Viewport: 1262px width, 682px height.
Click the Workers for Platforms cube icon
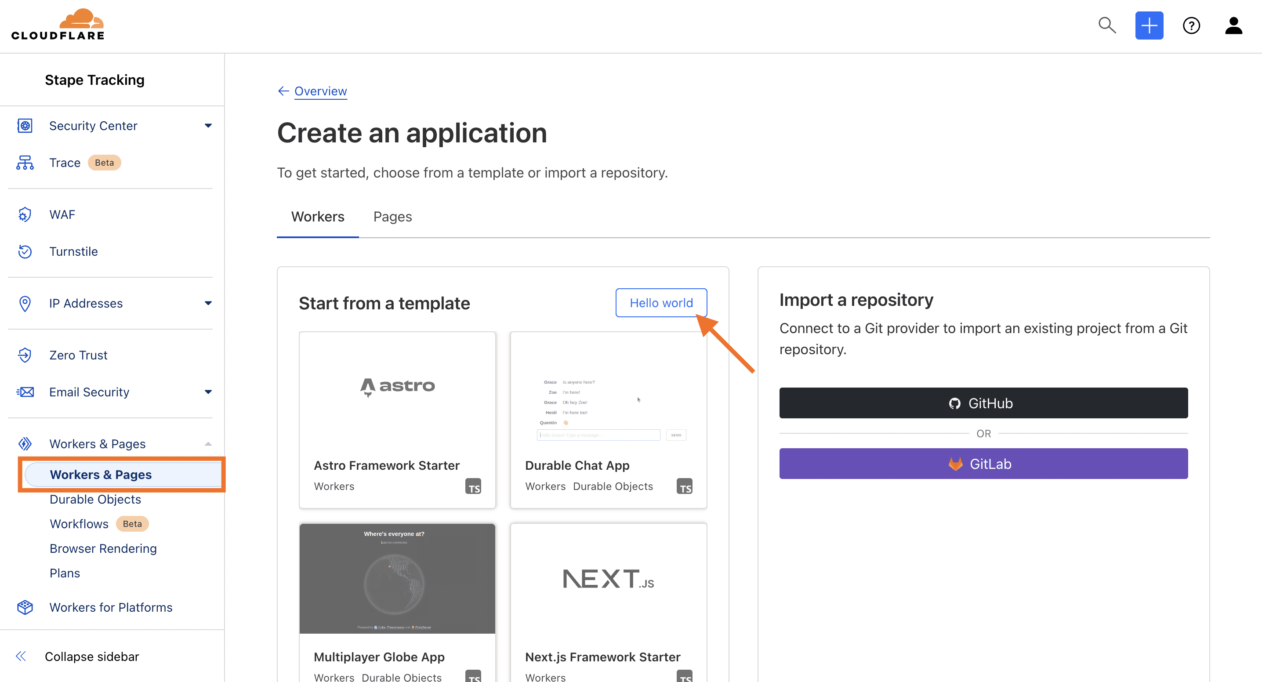pyautogui.click(x=25, y=607)
